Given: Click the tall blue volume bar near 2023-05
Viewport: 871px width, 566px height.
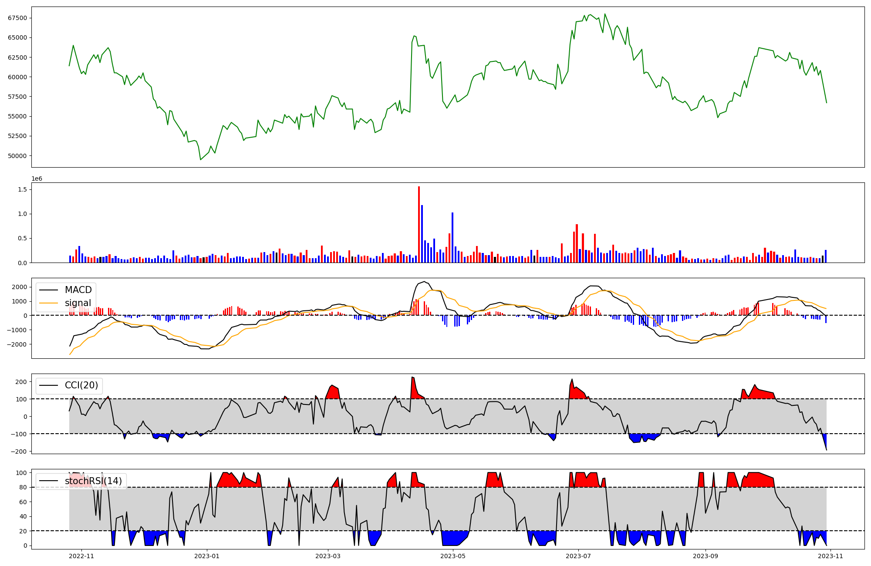Looking at the screenshot, I should pyautogui.click(x=452, y=237).
